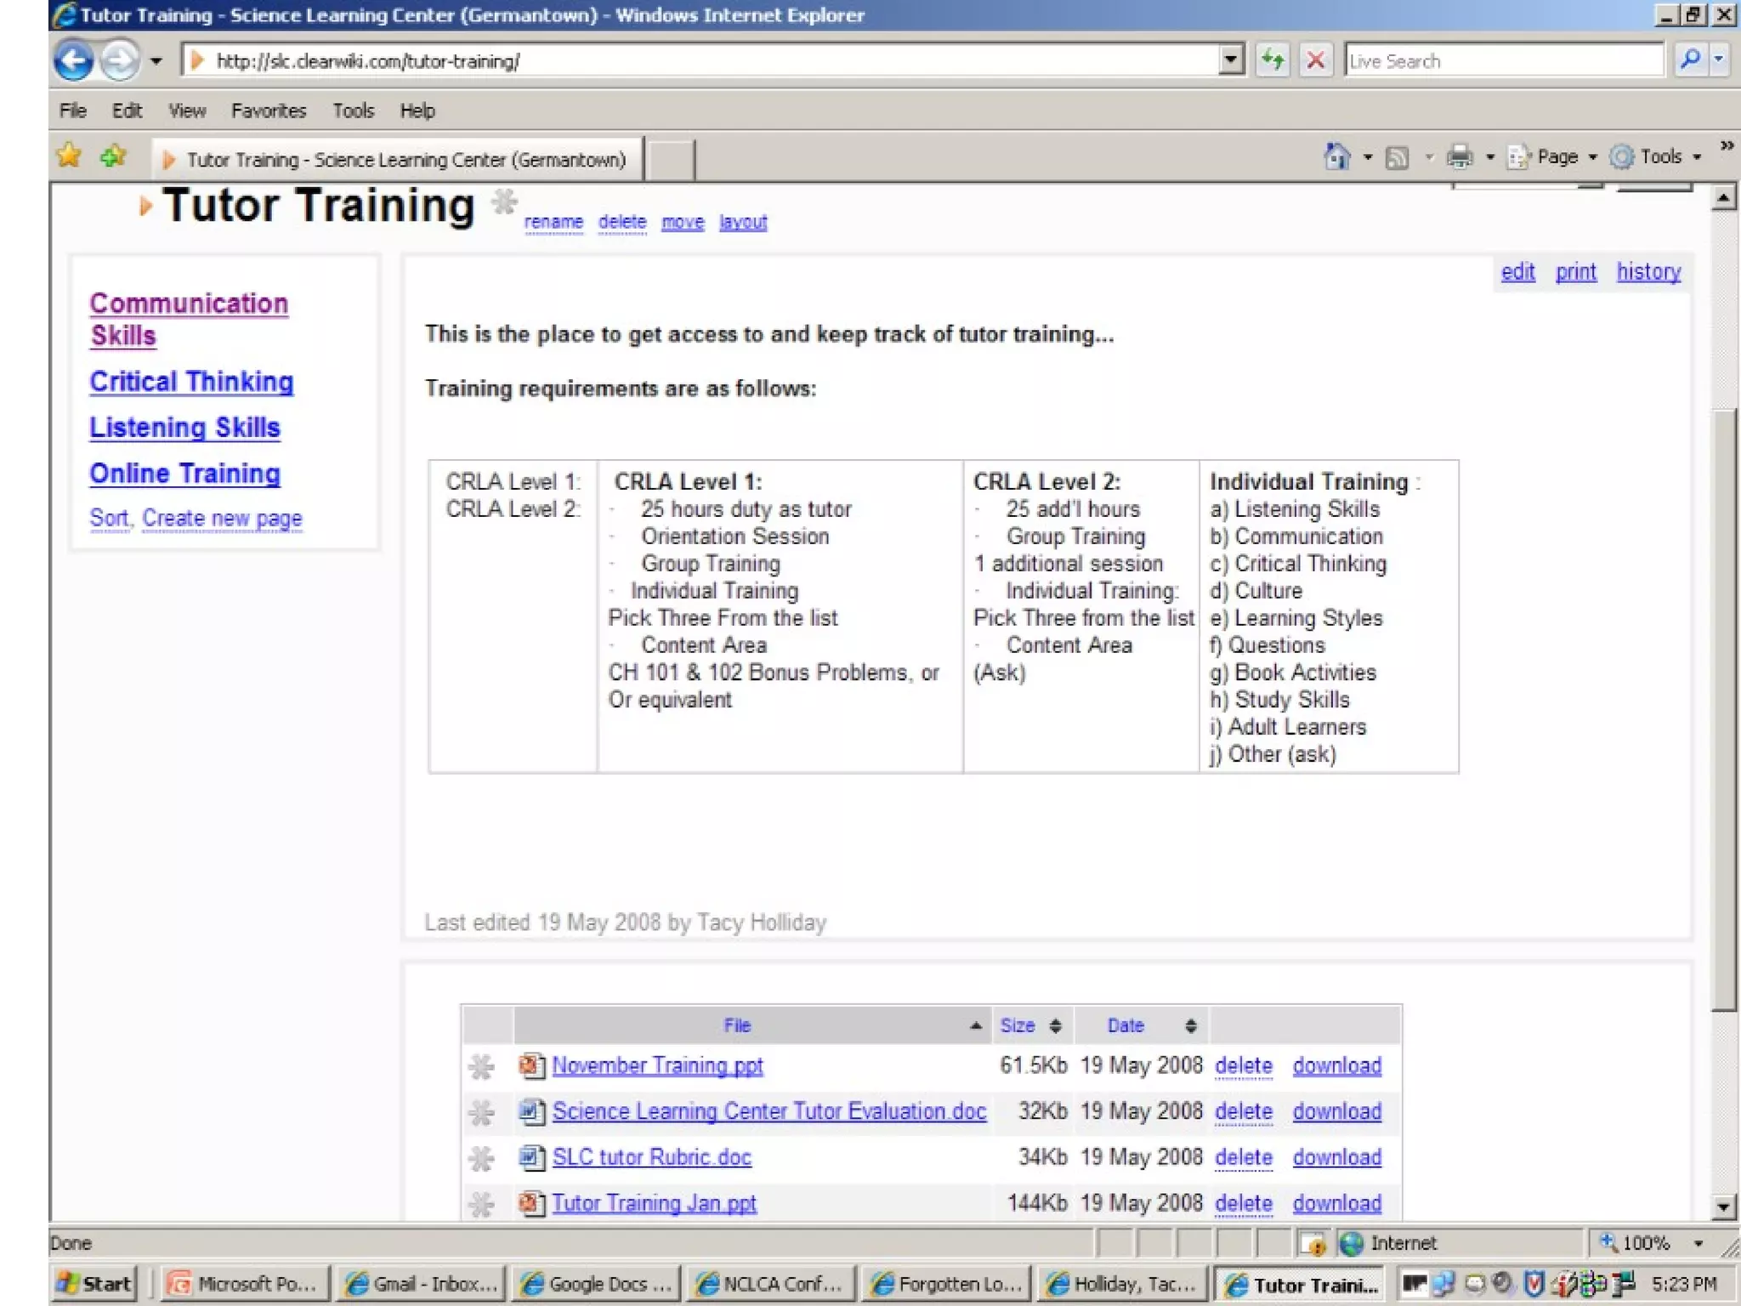Open the address bar dropdown arrow
Viewport: 1741px width, 1306px height.
click(x=1230, y=60)
